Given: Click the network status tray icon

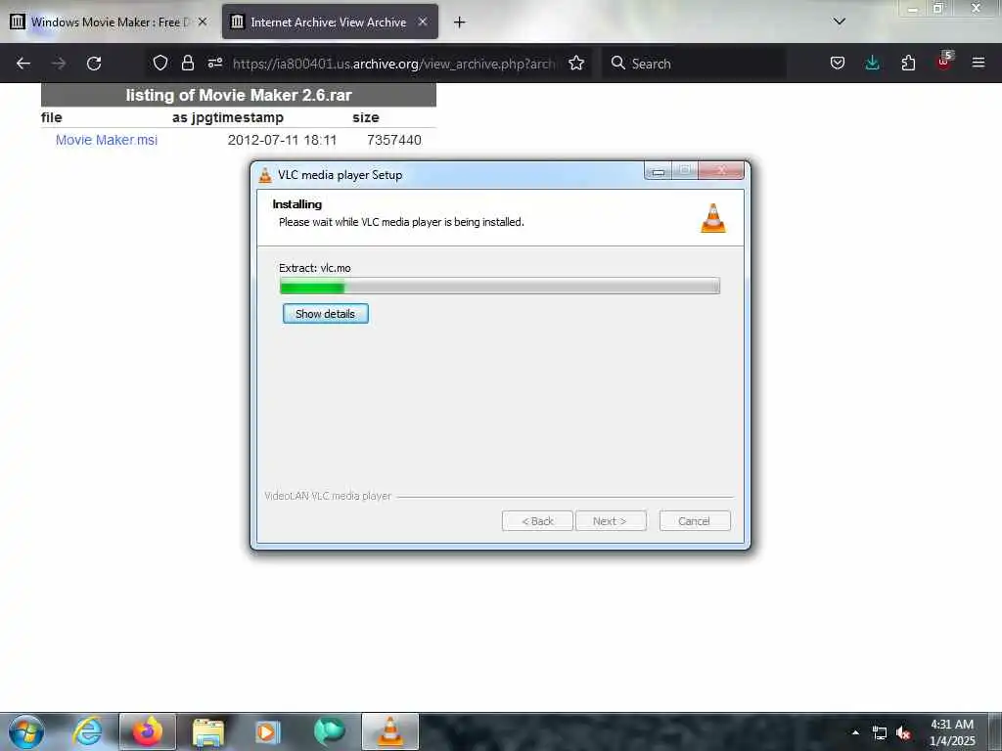Looking at the screenshot, I should point(880,733).
